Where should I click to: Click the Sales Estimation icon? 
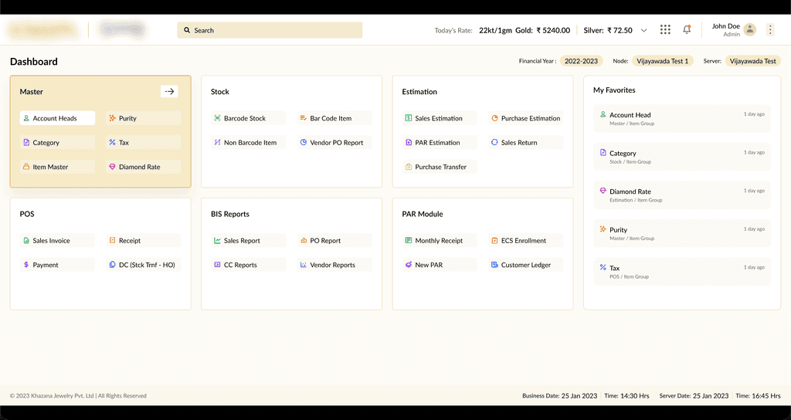(409, 118)
